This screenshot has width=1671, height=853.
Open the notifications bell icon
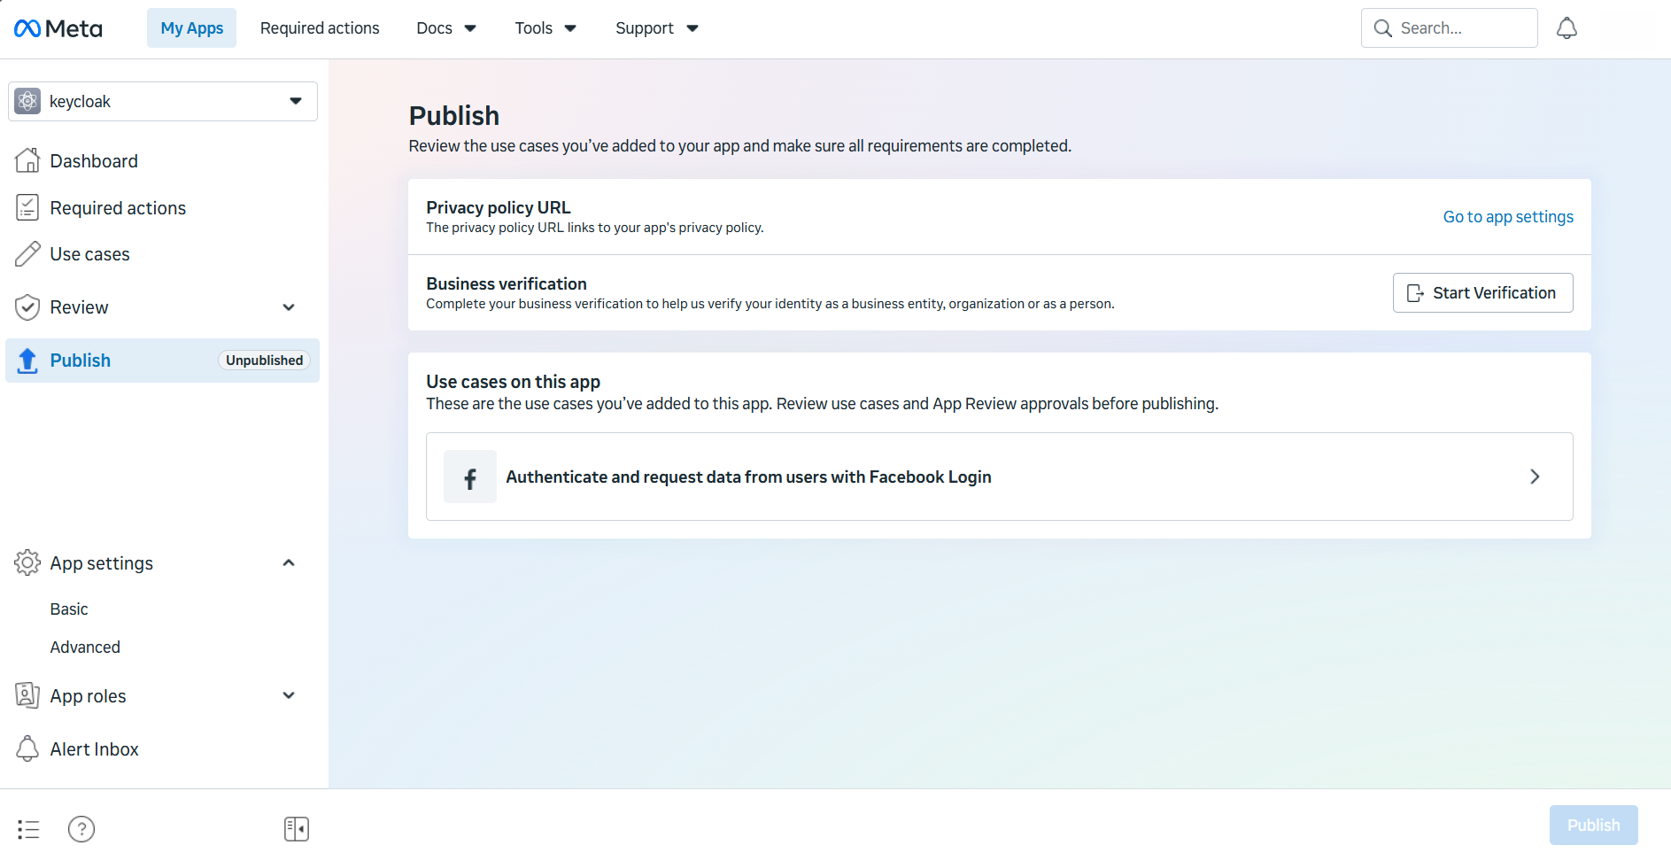(x=1567, y=28)
